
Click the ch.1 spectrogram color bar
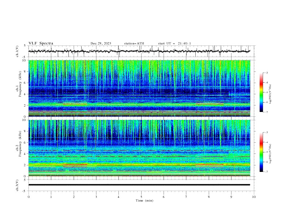[x=261, y=92]
